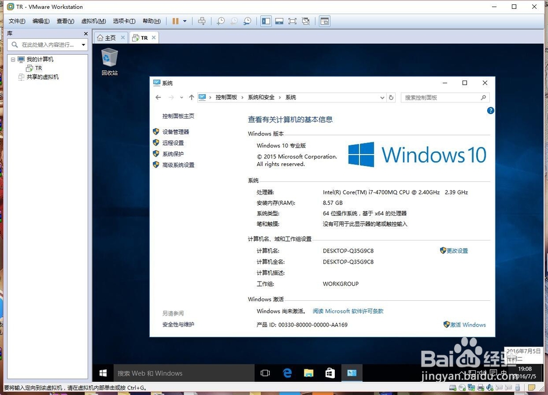Pause the TR virtual machine

[x=175, y=21]
